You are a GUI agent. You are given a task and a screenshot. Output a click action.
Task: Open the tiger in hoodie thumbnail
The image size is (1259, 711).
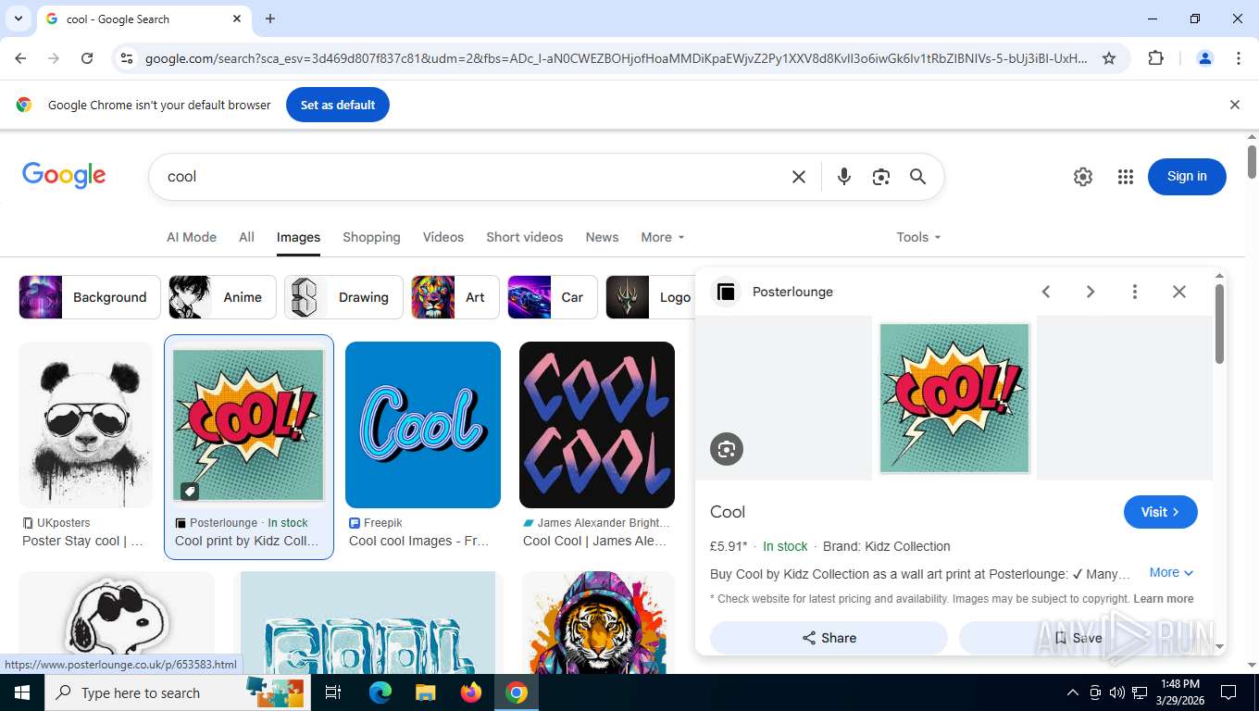(598, 622)
